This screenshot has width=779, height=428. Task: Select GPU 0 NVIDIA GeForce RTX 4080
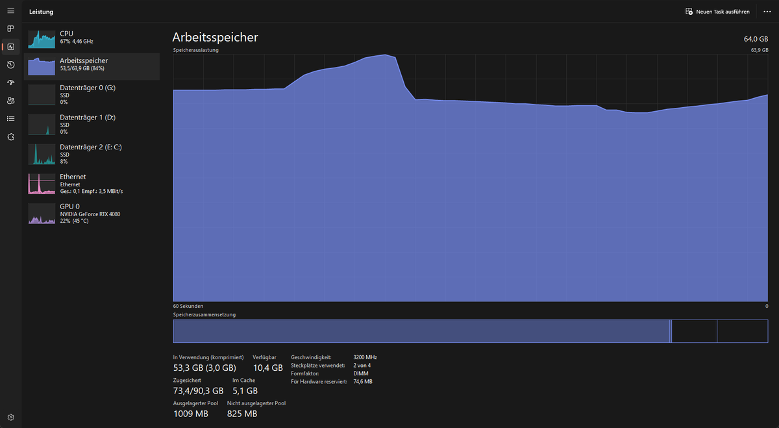(x=92, y=214)
